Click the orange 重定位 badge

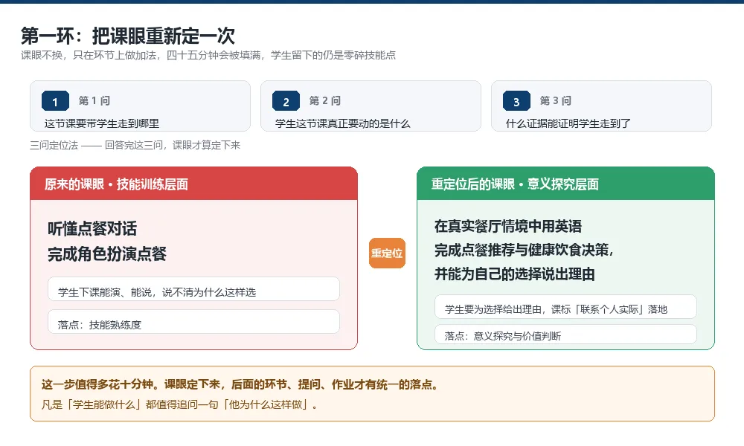click(x=387, y=253)
